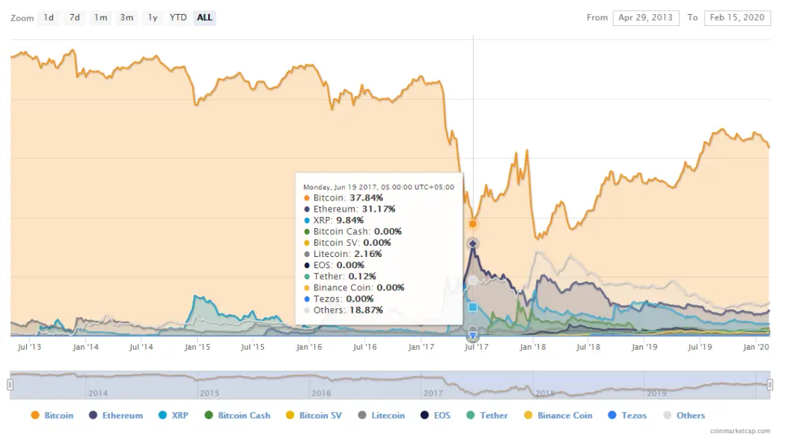Grab the left navigator range handle
This screenshot has width=800, height=436.
(x=10, y=385)
